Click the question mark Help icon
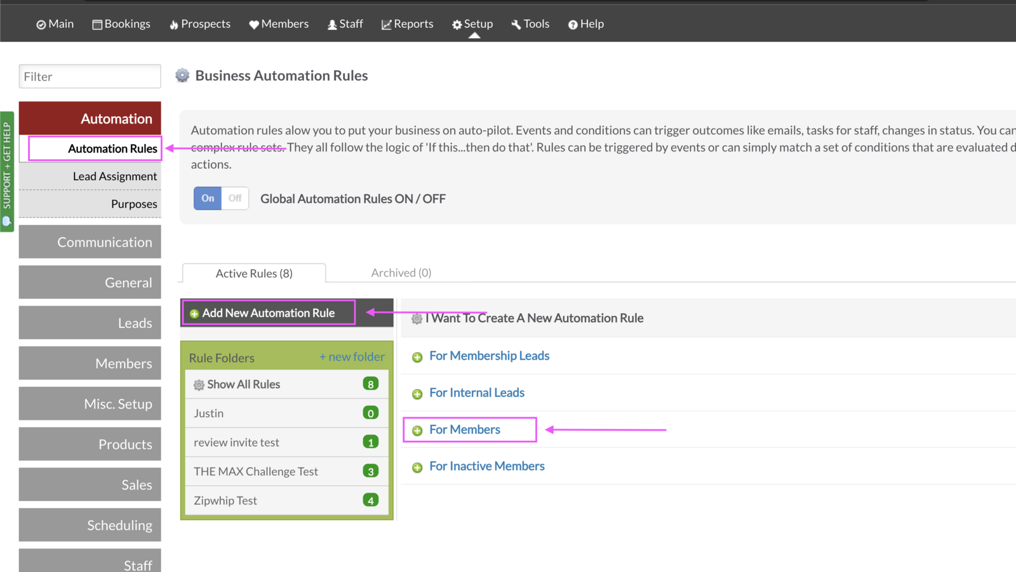Image resolution: width=1016 pixels, height=572 pixels. (573, 24)
